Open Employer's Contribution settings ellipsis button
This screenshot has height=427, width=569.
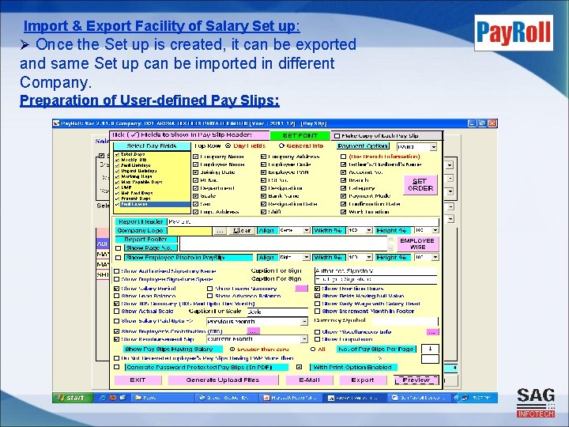254,331
